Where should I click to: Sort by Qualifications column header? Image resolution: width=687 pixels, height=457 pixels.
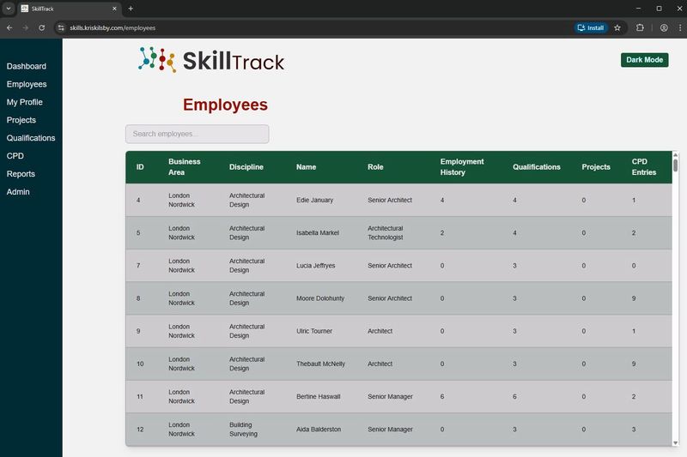[x=536, y=167]
